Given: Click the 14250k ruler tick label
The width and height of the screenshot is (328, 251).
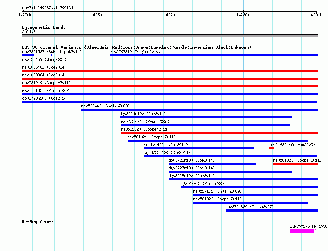Looking at the screenshot, I should pos(25,15).
